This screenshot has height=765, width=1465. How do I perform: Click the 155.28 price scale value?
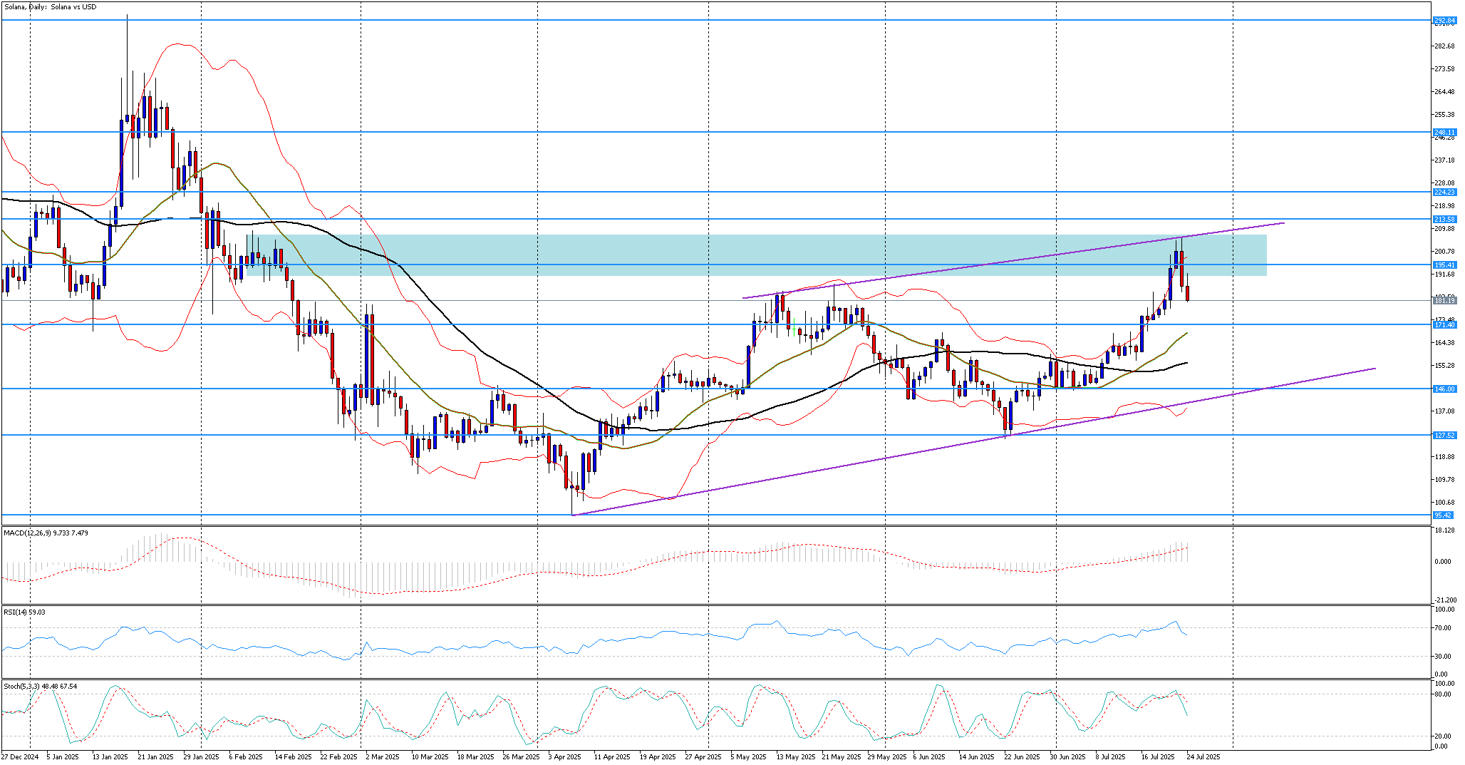[x=1446, y=366]
